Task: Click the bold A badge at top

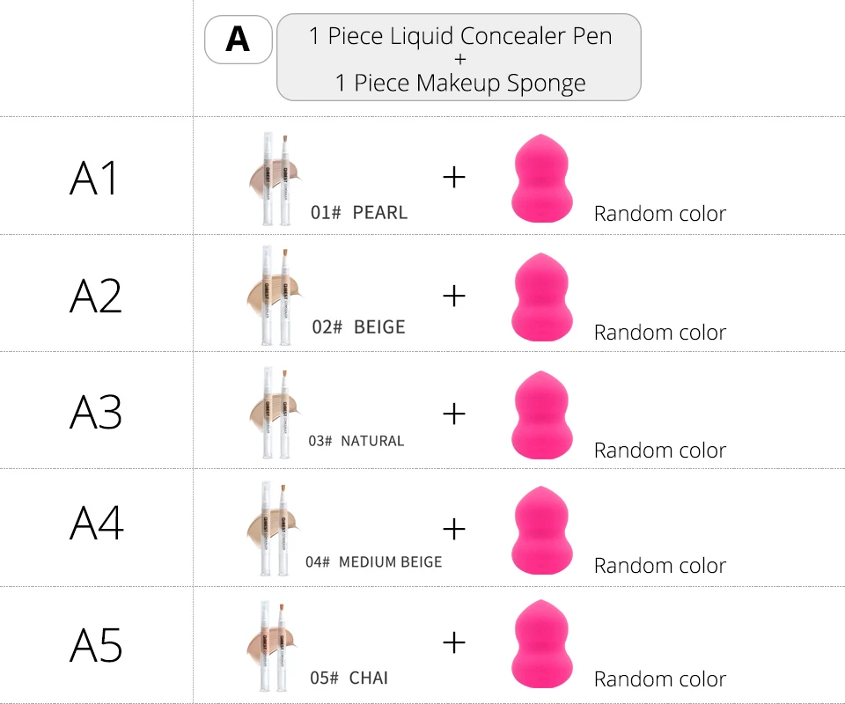Action: (x=239, y=40)
